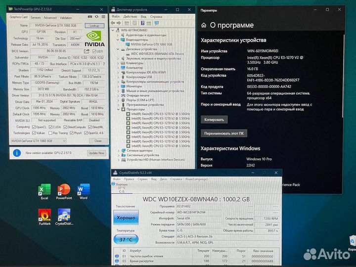
Task: Collapse the Дисковые устройства node
Action: (x=118, y=49)
